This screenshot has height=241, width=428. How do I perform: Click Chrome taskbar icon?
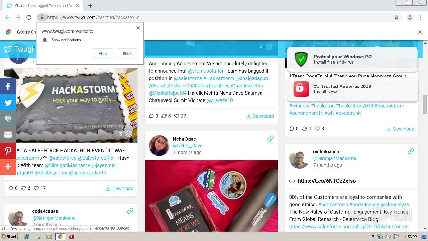[x=60, y=237]
